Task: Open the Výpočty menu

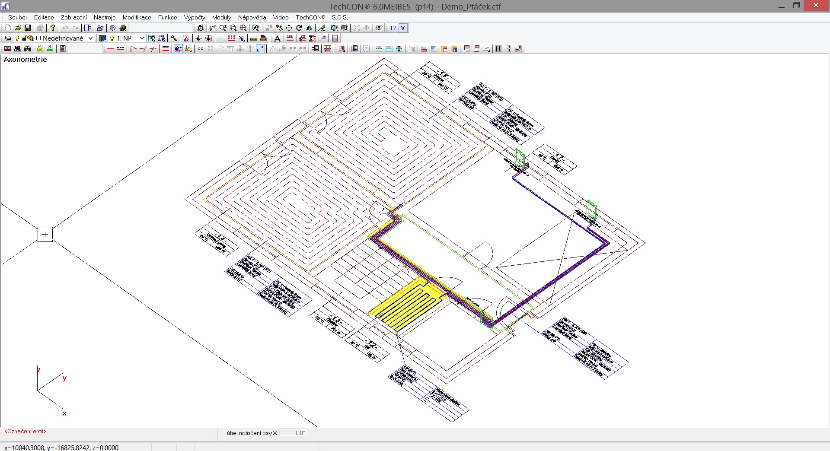Action: tap(195, 17)
